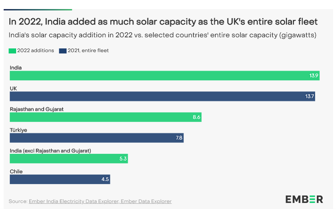Click the Chile row label
This screenshot has height=215, width=336.
16,172
